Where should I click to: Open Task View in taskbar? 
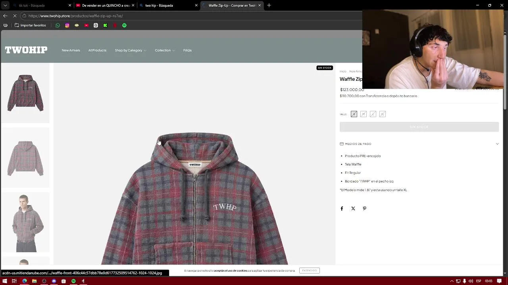(x=14, y=281)
